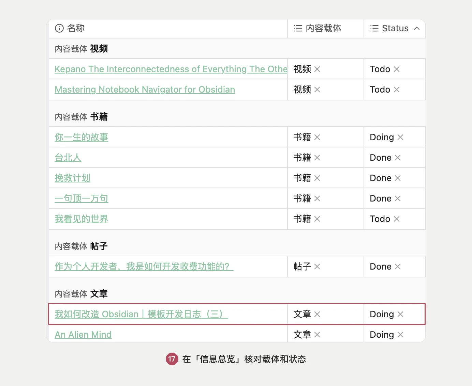Toggle sort with the Status column chevron
The width and height of the screenshot is (472, 386).
point(417,28)
